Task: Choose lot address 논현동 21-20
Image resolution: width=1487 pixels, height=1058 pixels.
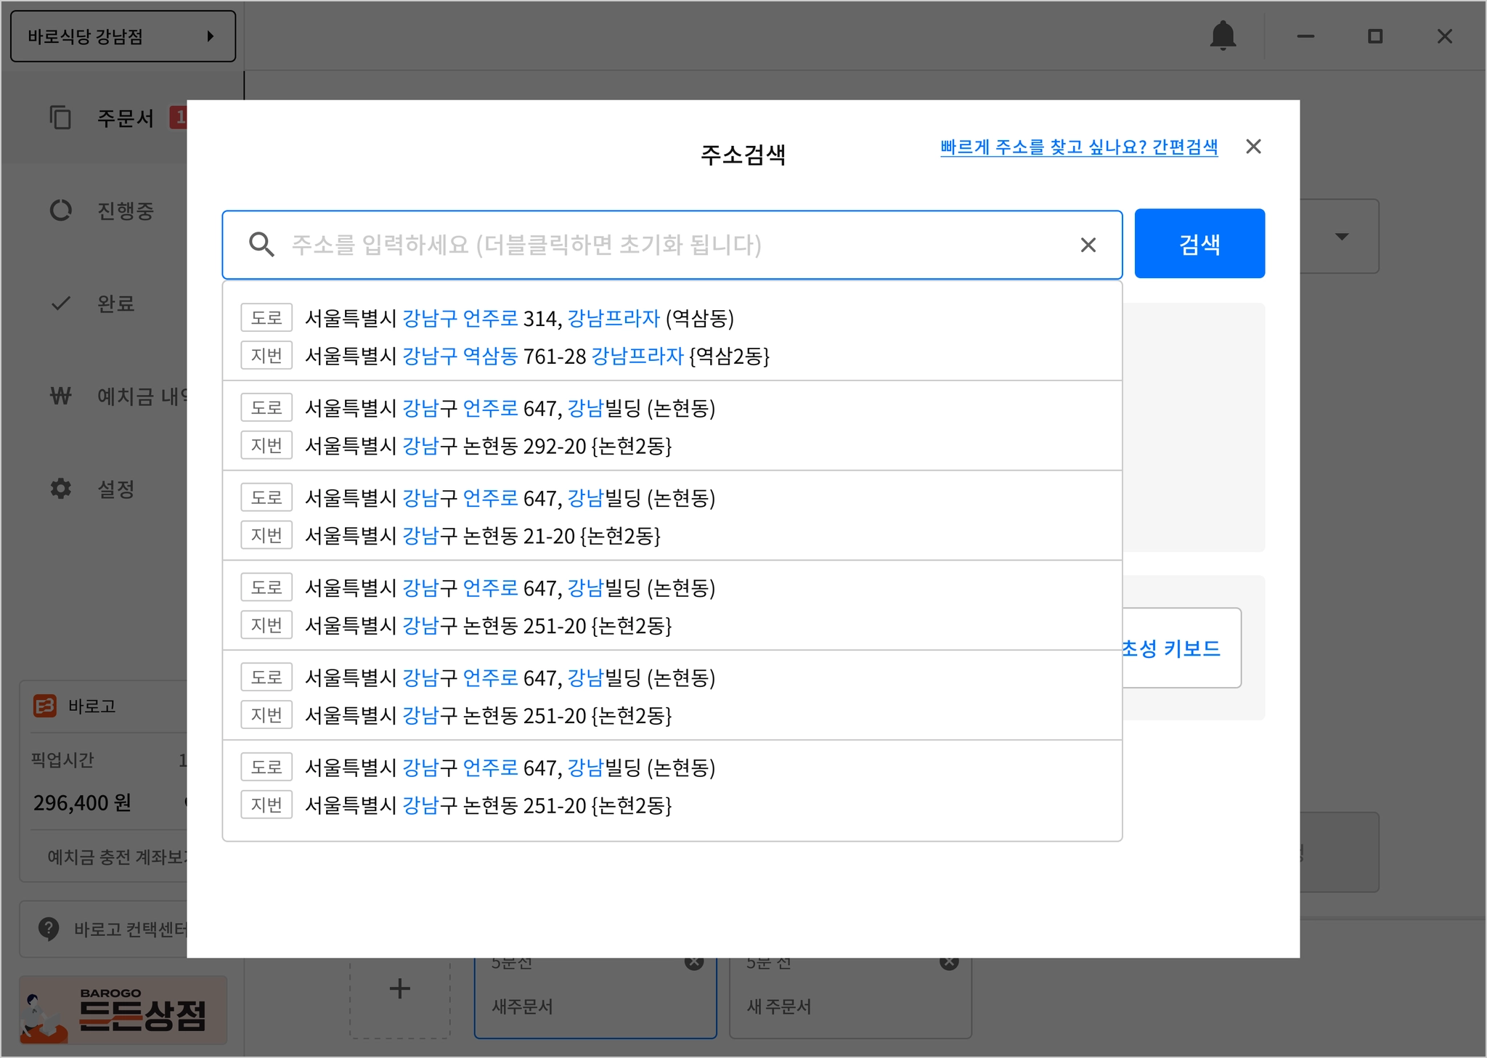Action: [x=482, y=536]
